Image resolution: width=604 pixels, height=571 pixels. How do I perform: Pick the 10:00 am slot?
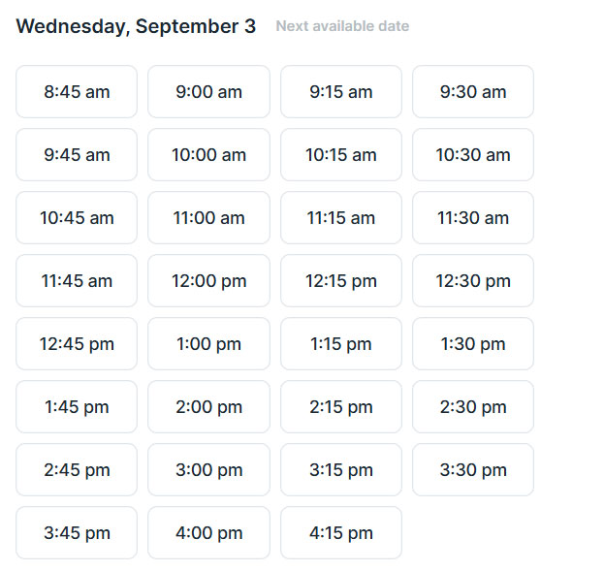(x=208, y=155)
